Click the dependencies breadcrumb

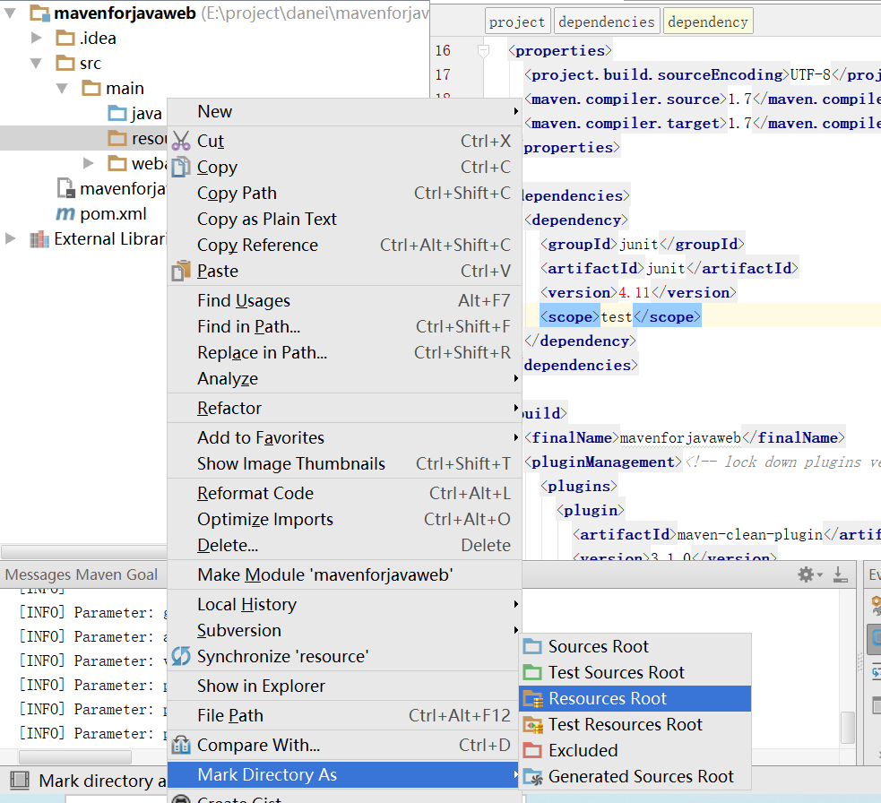[607, 22]
